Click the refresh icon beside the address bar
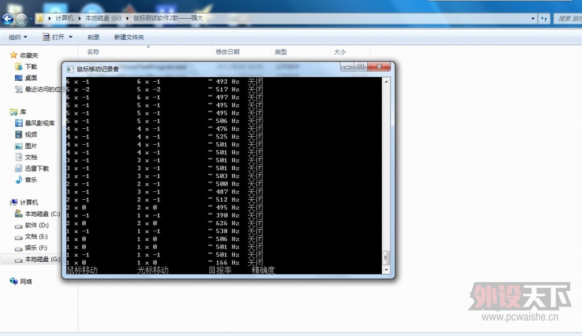The width and height of the screenshot is (582, 336). [544, 19]
